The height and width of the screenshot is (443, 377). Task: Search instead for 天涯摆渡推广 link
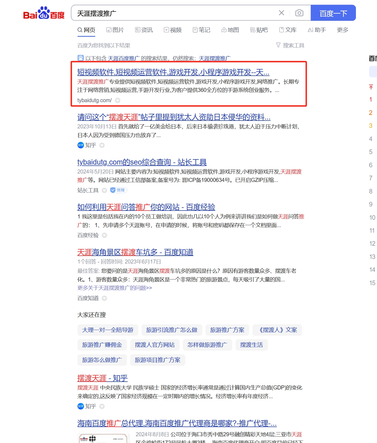(215, 58)
